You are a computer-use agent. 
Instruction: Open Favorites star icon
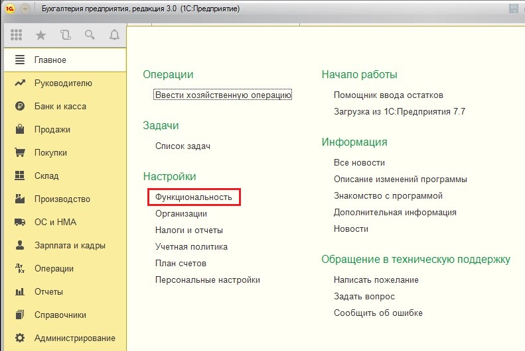coord(40,34)
